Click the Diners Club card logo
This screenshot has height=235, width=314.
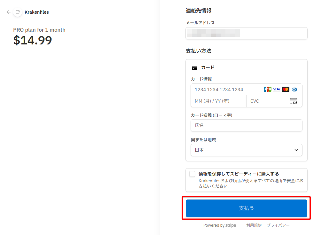294,90
